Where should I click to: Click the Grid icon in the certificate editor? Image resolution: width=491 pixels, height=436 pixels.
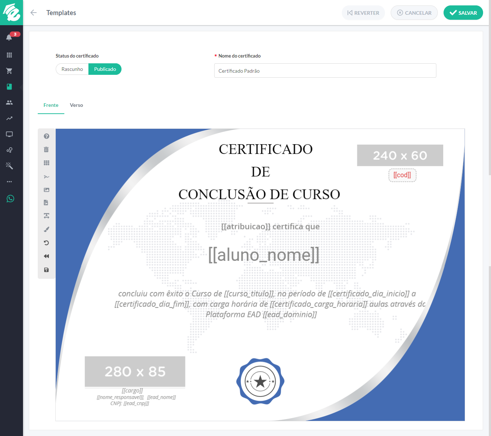point(46,163)
